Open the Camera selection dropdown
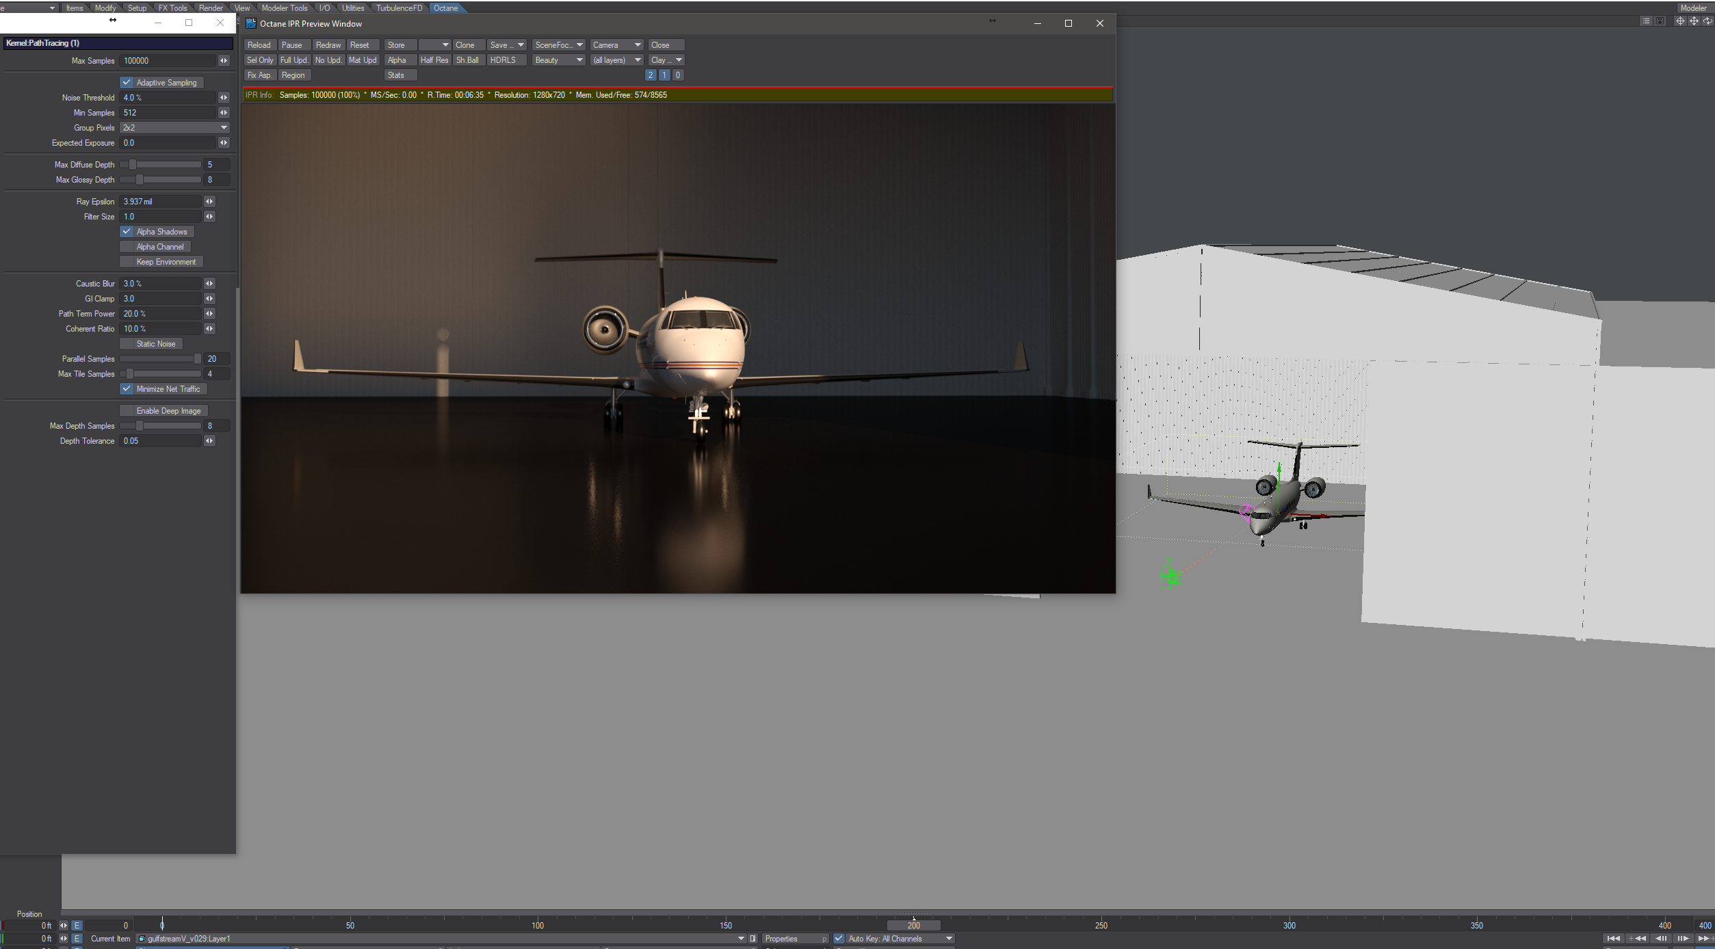The image size is (1715, 949). pyautogui.click(x=616, y=45)
